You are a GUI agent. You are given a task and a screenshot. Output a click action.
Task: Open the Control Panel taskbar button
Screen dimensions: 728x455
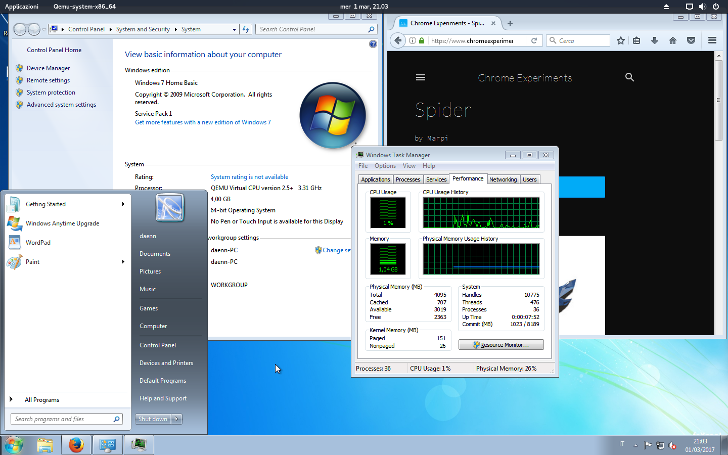(108, 445)
